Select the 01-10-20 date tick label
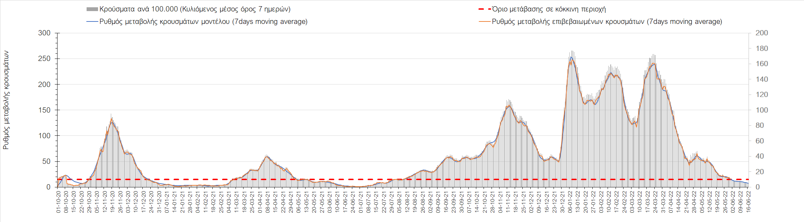Image resolution: width=804 pixels, height=222 pixels. click(x=59, y=202)
